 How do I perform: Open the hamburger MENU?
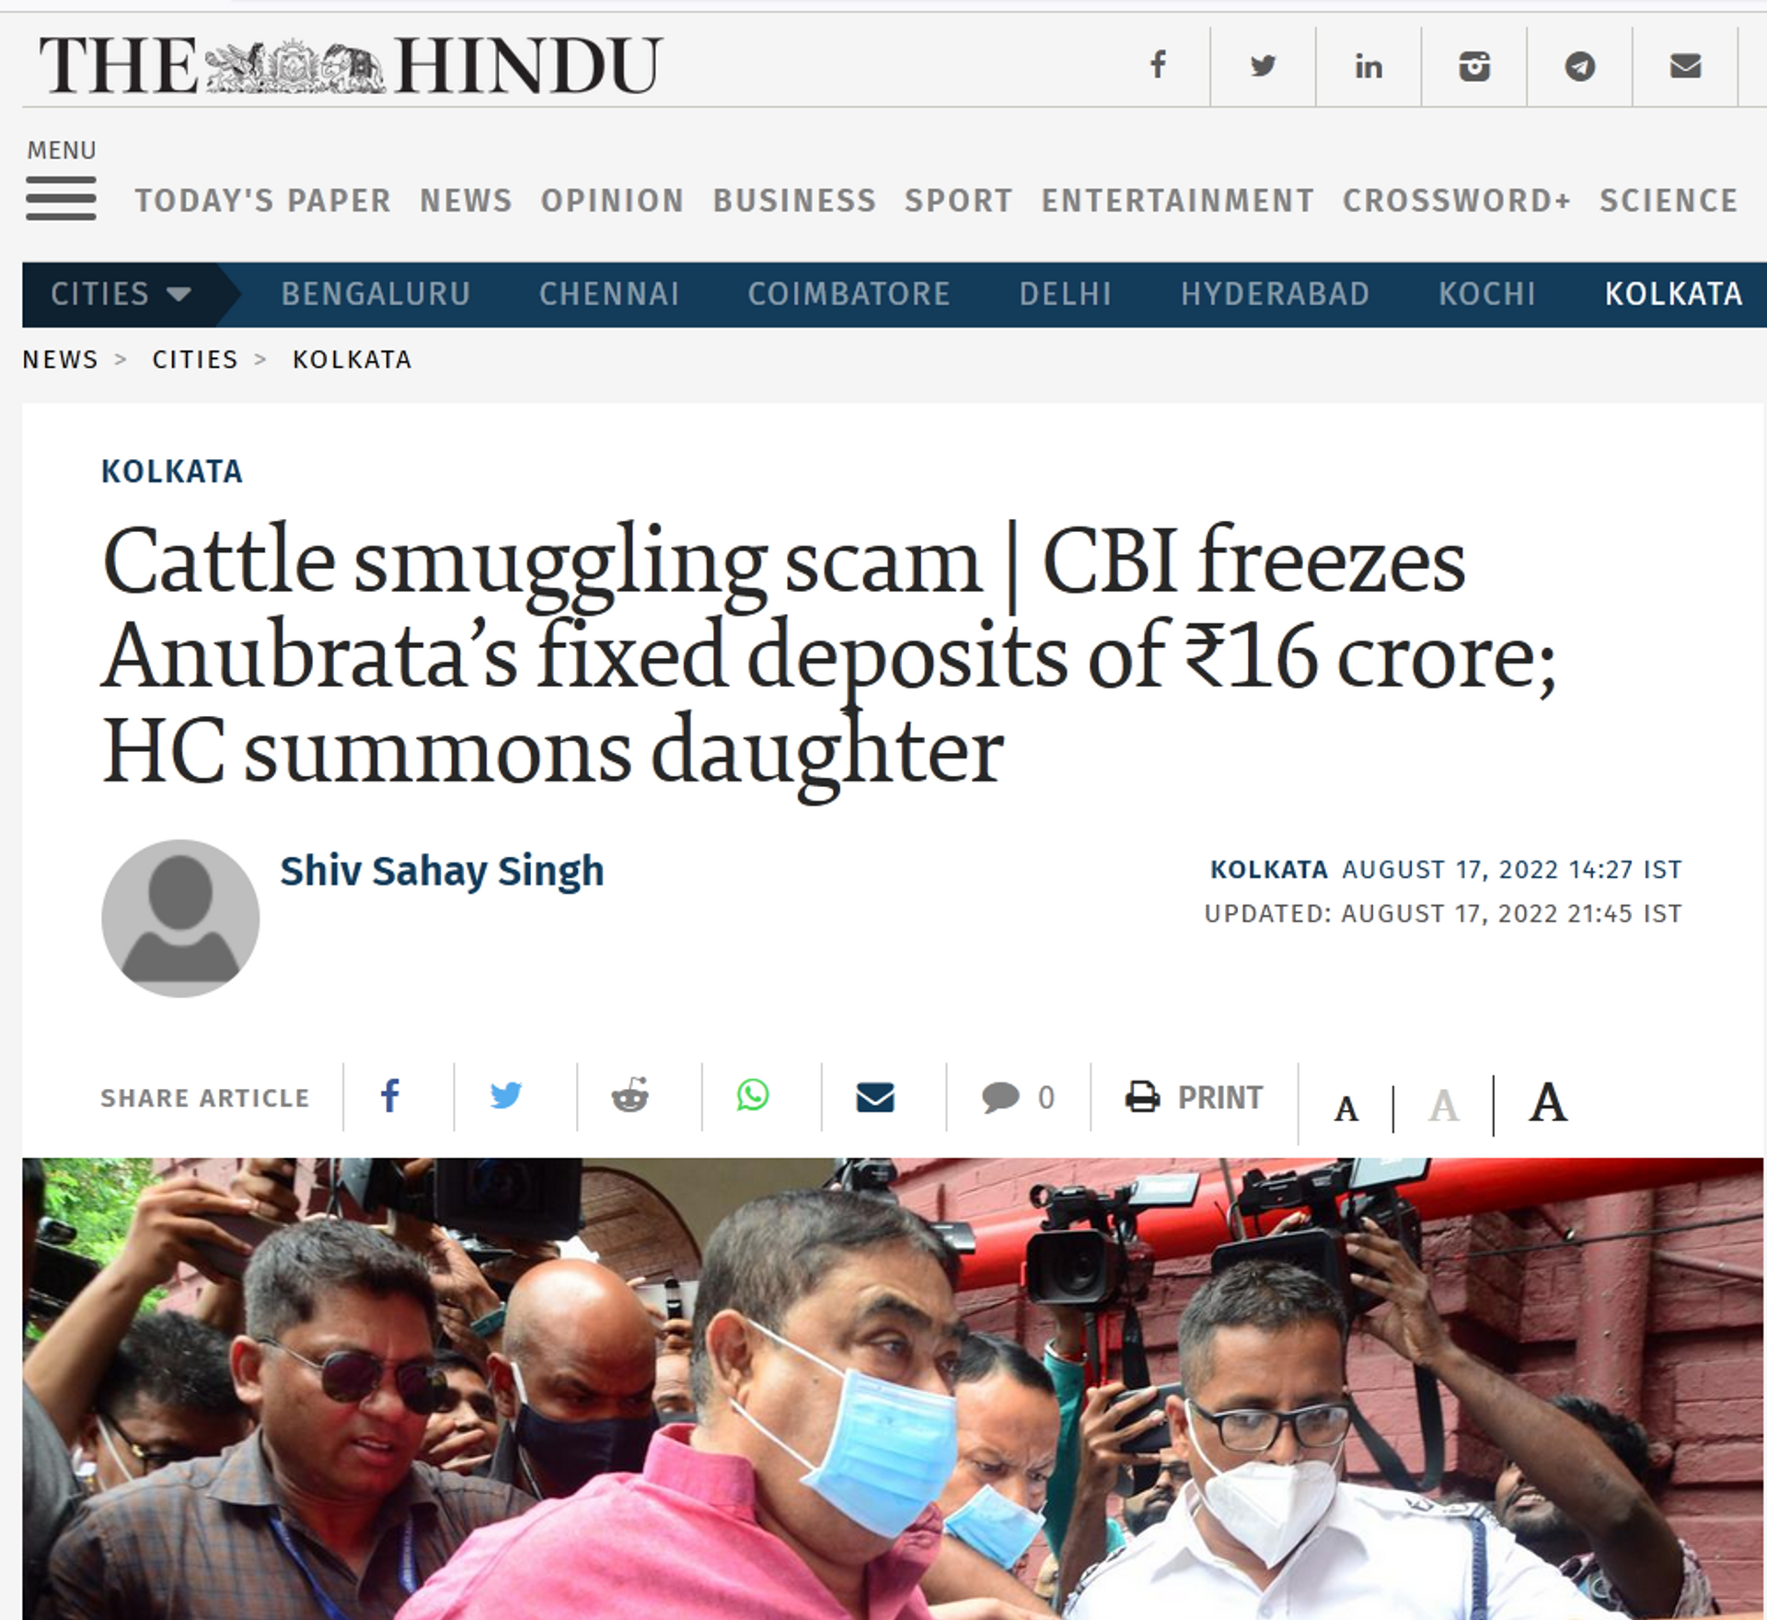[61, 180]
